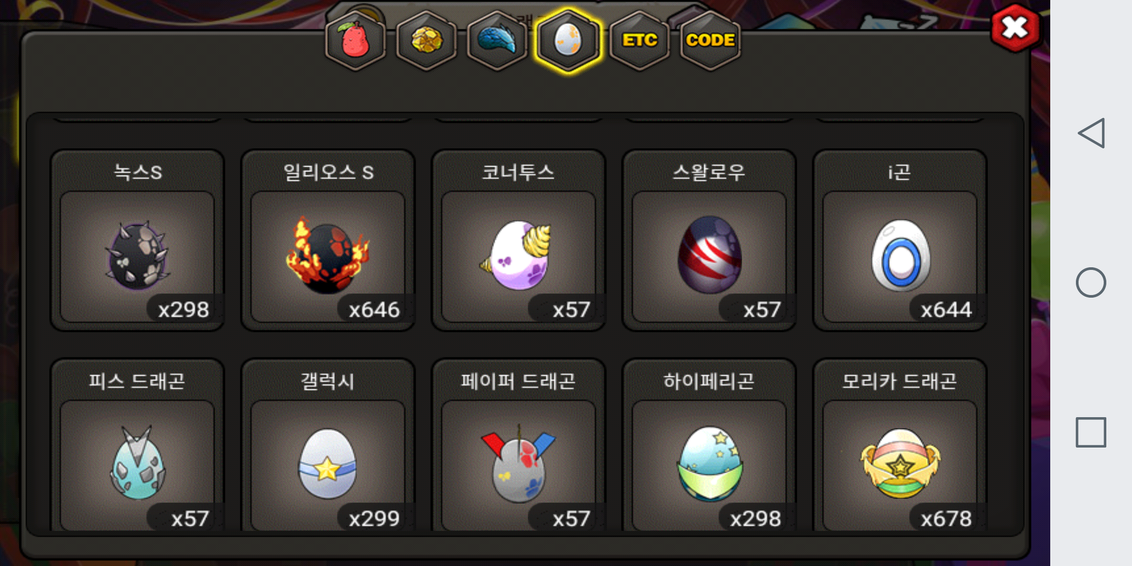
Task: Close the inventory with the red X
Action: click(x=1015, y=28)
